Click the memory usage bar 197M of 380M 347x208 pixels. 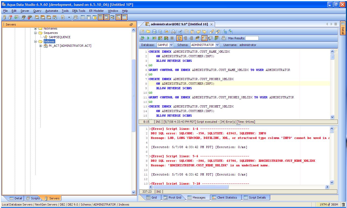[328, 205]
